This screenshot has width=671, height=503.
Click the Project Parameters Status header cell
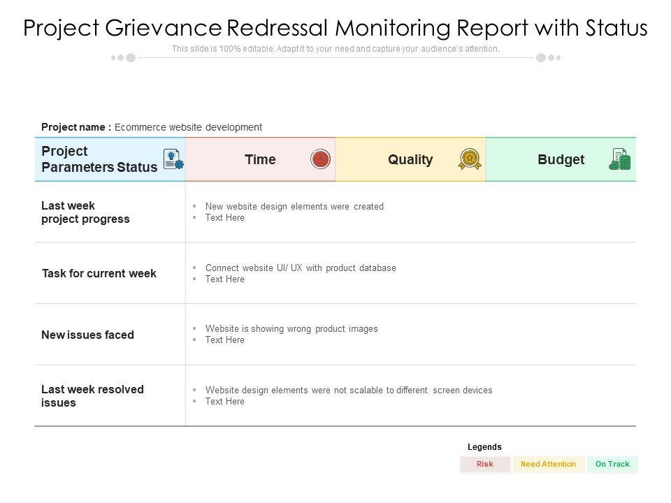(x=99, y=159)
